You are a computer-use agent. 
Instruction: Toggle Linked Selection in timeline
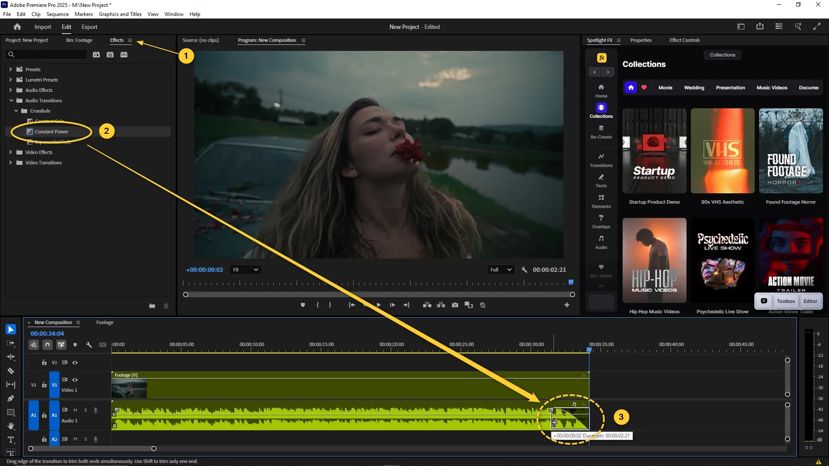pyautogui.click(x=61, y=345)
